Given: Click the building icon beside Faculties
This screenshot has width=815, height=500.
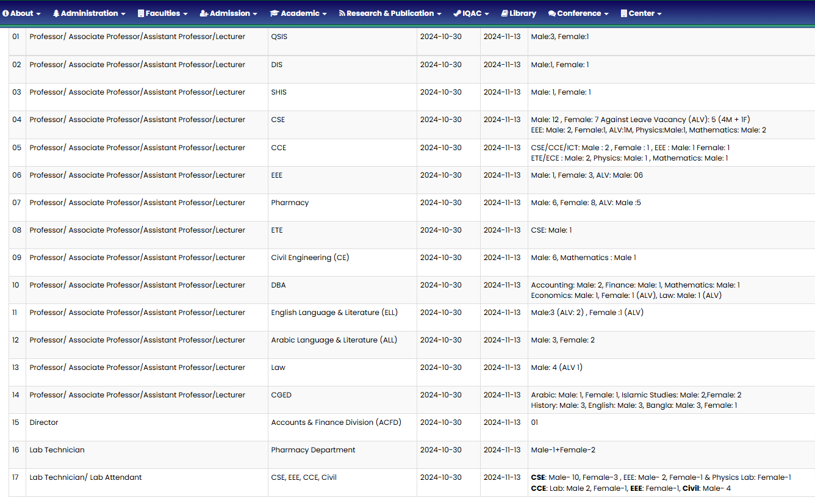Looking at the screenshot, I should pos(141,13).
